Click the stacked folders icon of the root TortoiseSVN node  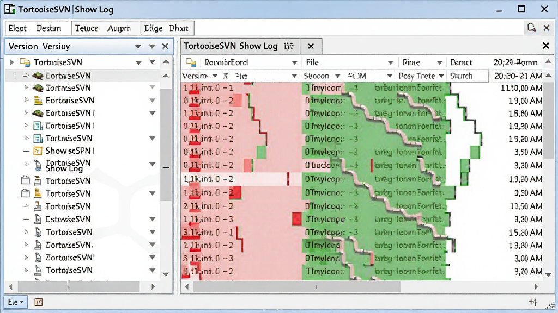click(x=25, y=62)
